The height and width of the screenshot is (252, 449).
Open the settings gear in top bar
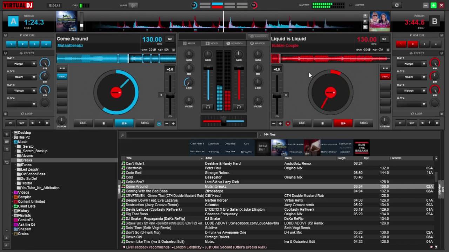pos(397,5)
